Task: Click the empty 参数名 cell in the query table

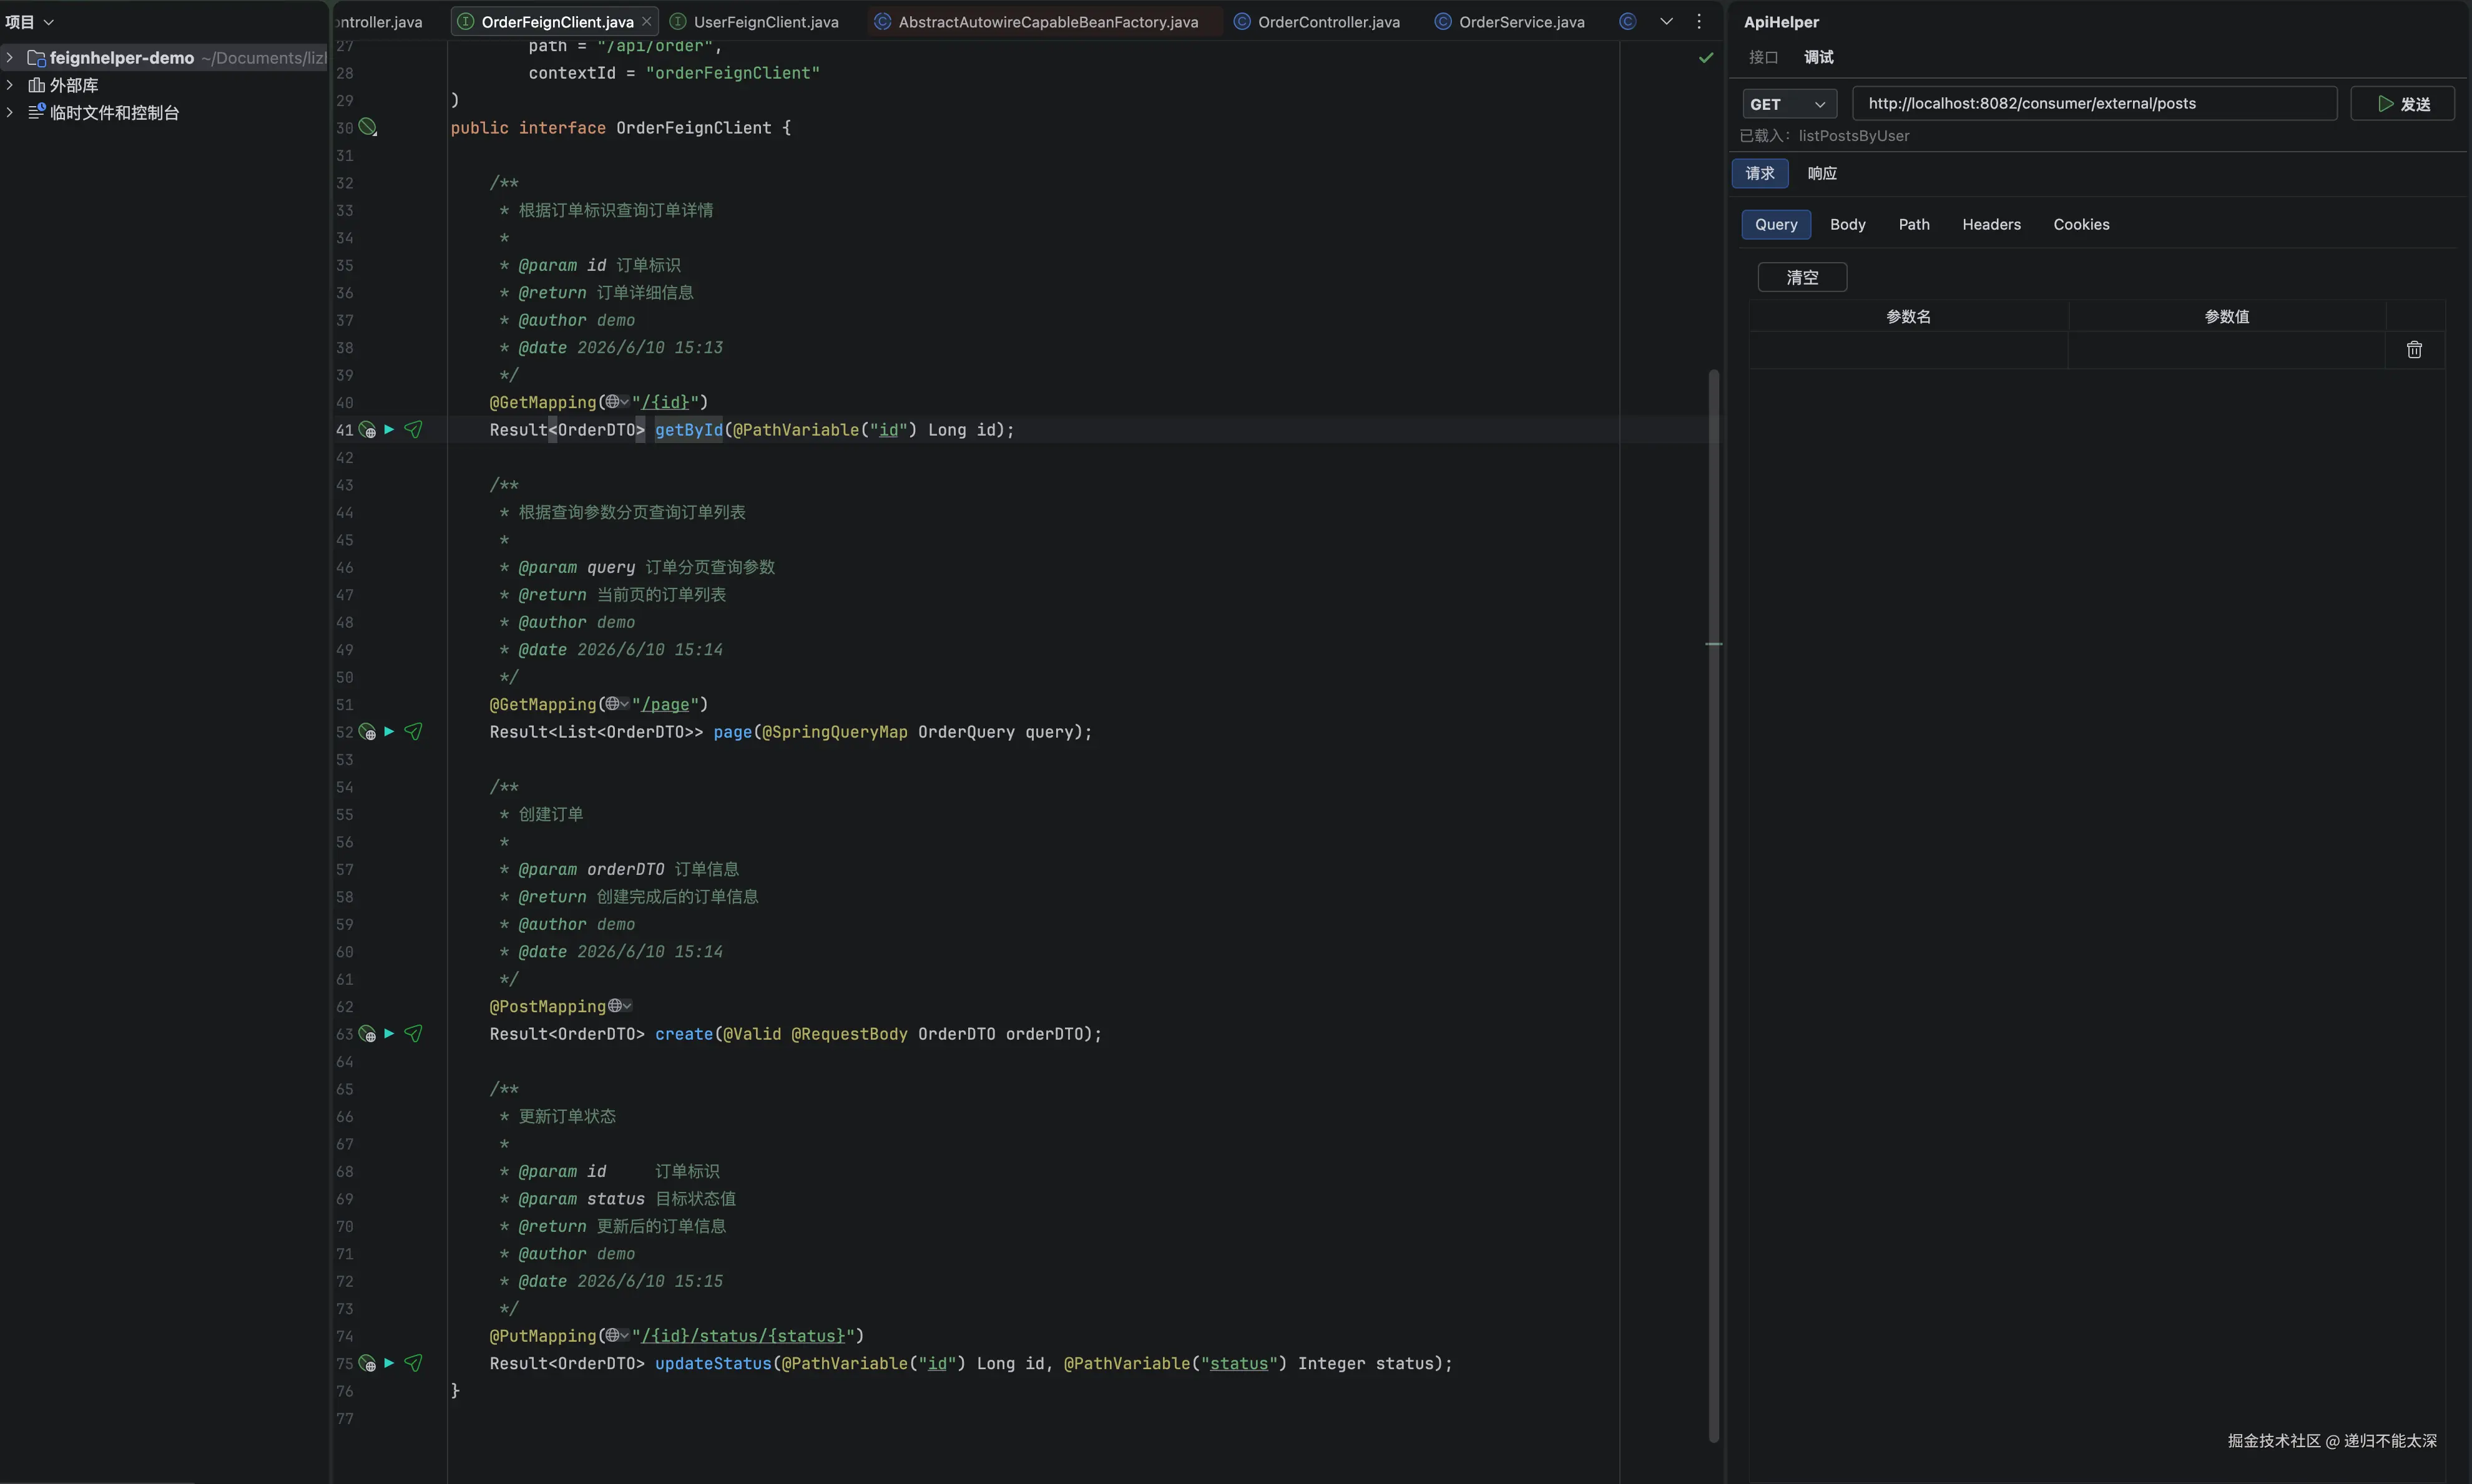Action: (1908, 350)
